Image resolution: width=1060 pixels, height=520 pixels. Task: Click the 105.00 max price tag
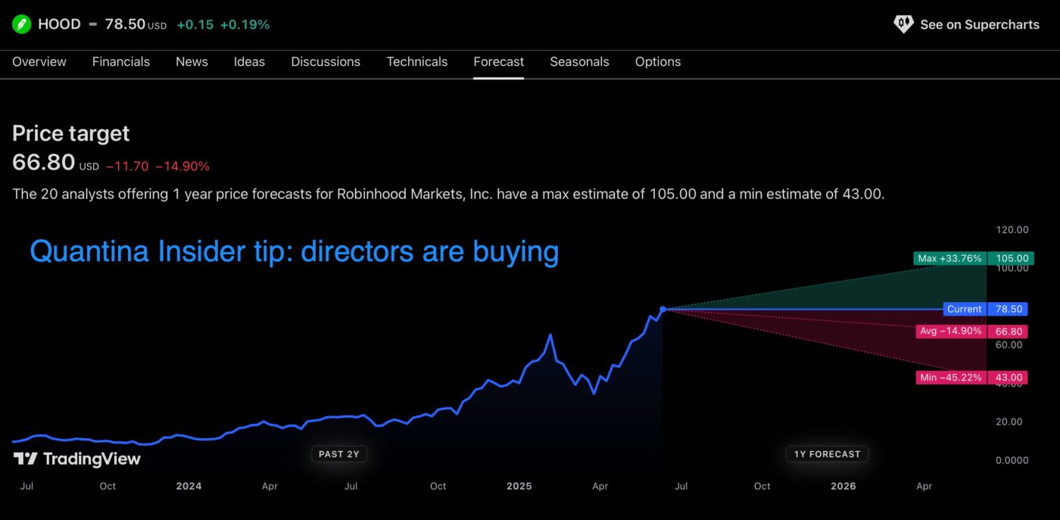pos(1011,258)
